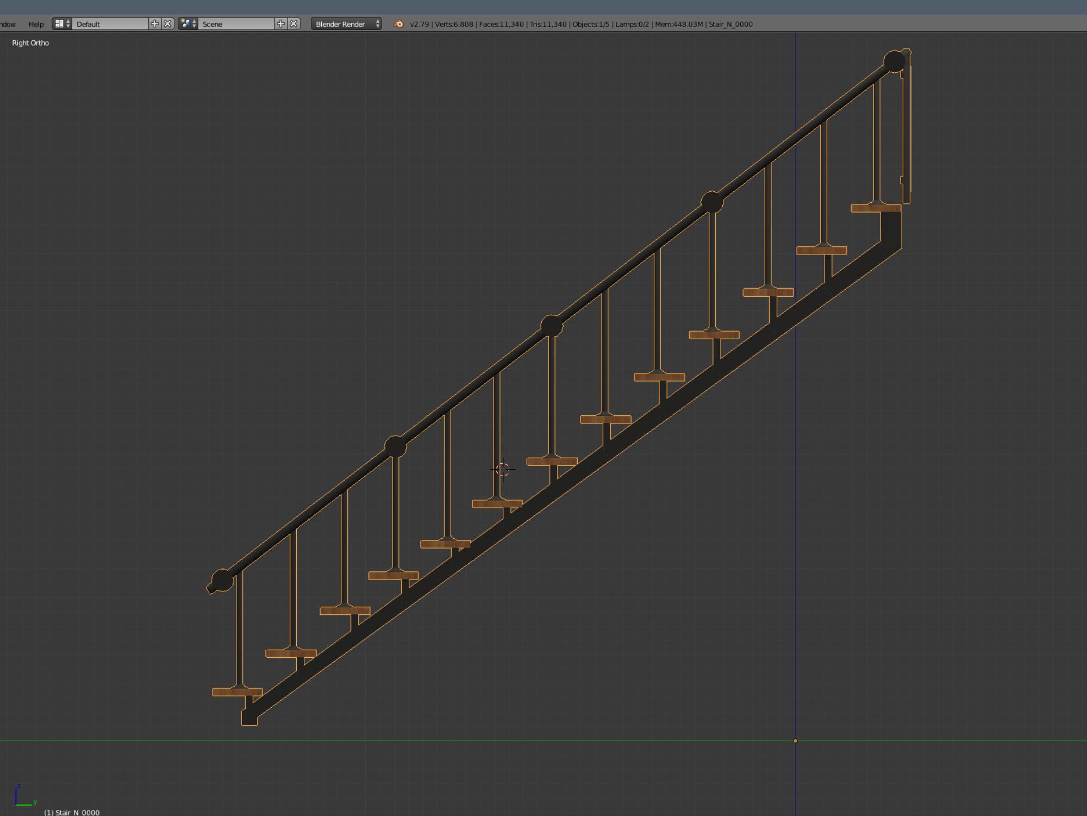Click the orange object origin dot on green axis

click(796, 740)
